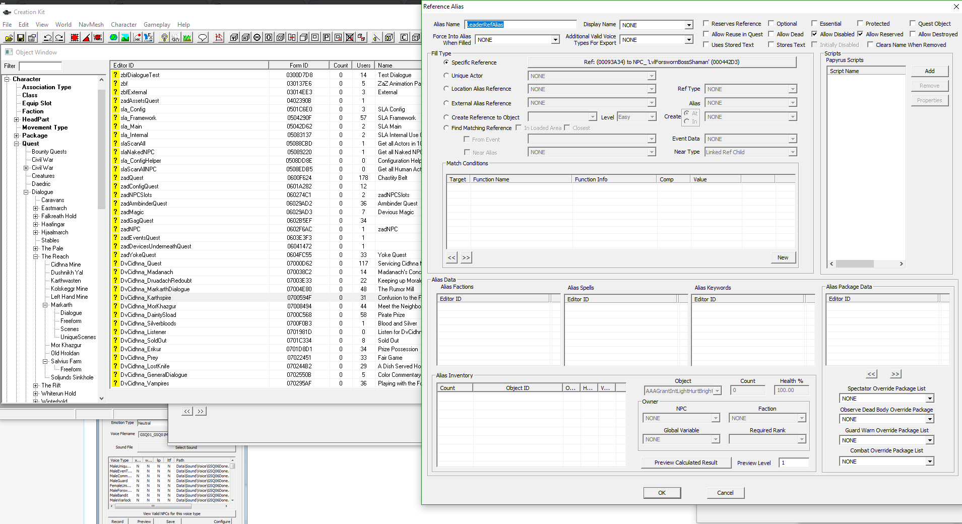Screen dimensions: 962x524
Task: Click the OK button
Action: [662, 493]
